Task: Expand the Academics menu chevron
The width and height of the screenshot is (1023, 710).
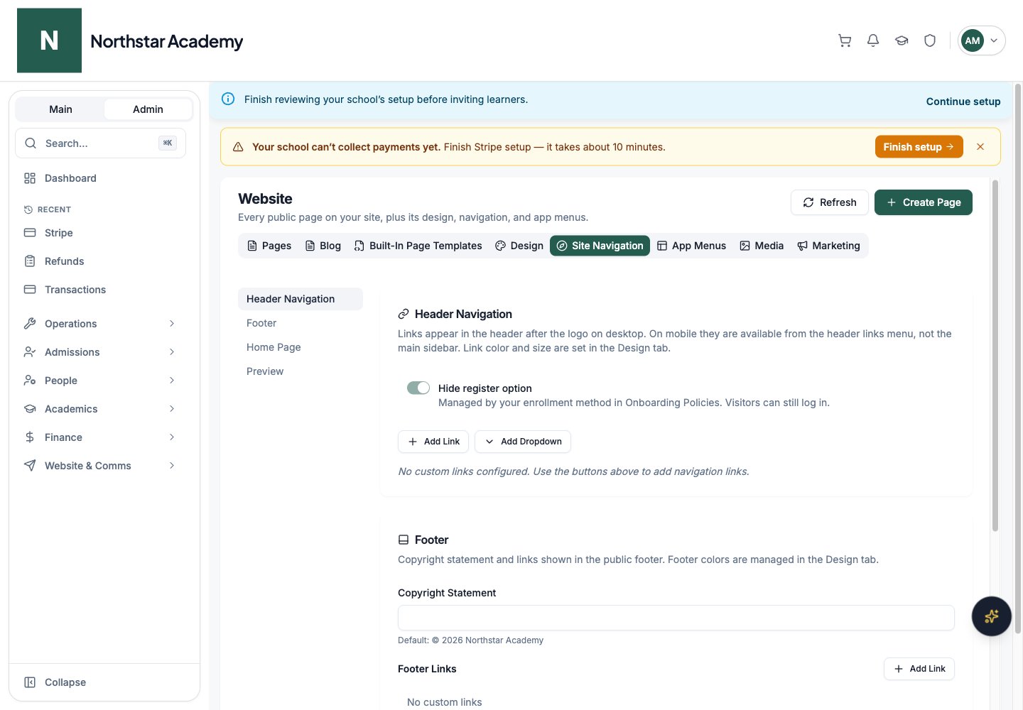Action: pos(172,409)
